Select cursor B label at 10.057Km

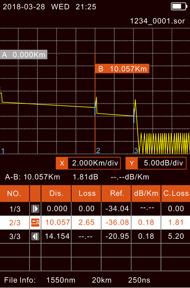click(x=122, y=69)
